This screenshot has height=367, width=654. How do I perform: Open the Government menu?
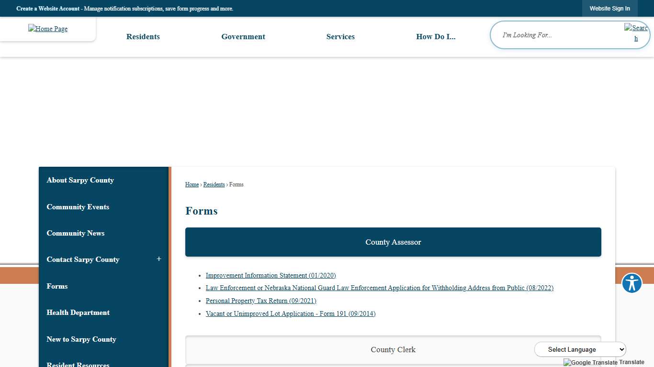[243, 37]
